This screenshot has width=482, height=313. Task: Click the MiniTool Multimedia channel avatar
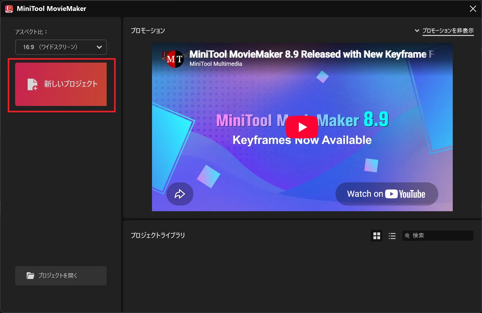pos(175,59)
